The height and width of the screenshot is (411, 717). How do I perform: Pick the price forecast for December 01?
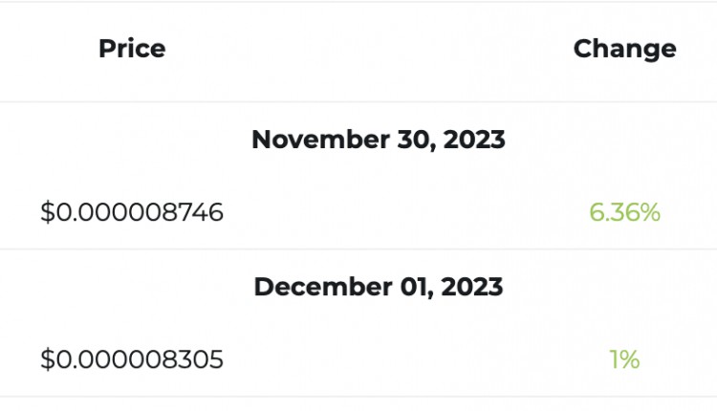point(132,359)
